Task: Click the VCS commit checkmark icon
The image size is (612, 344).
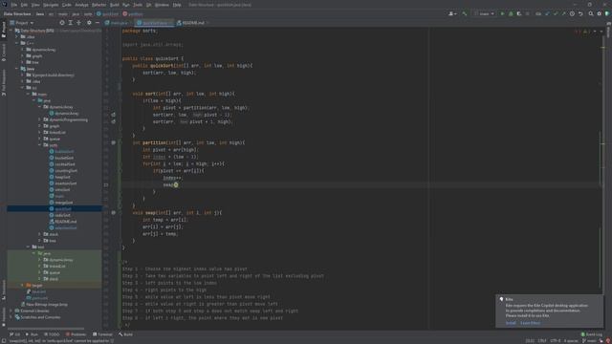Action: 556,13
